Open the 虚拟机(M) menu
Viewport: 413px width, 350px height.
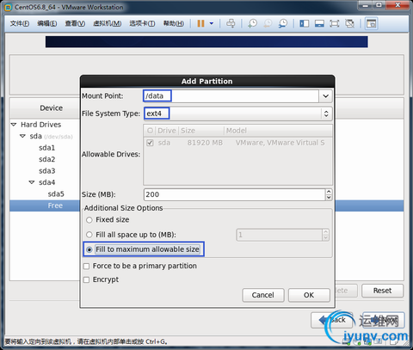[107, 23]
